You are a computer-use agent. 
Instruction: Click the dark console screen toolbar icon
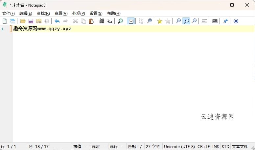point(215,21)
